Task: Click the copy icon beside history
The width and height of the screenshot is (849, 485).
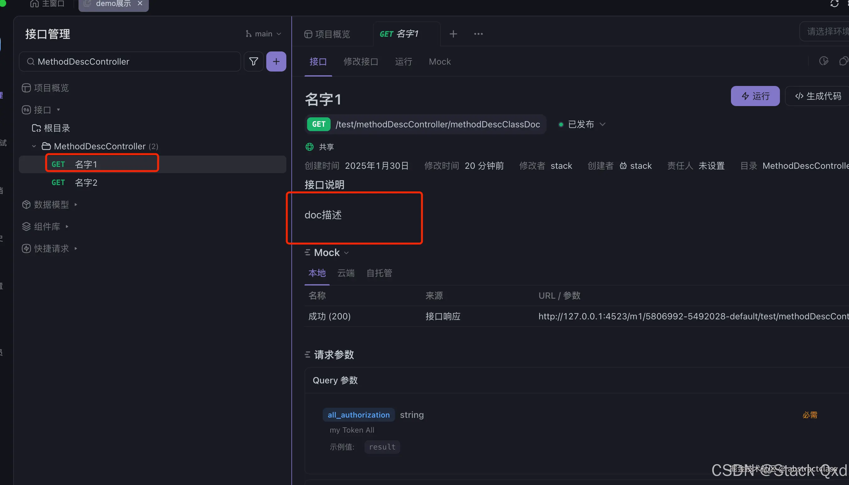Action: (x=844, y=61)
